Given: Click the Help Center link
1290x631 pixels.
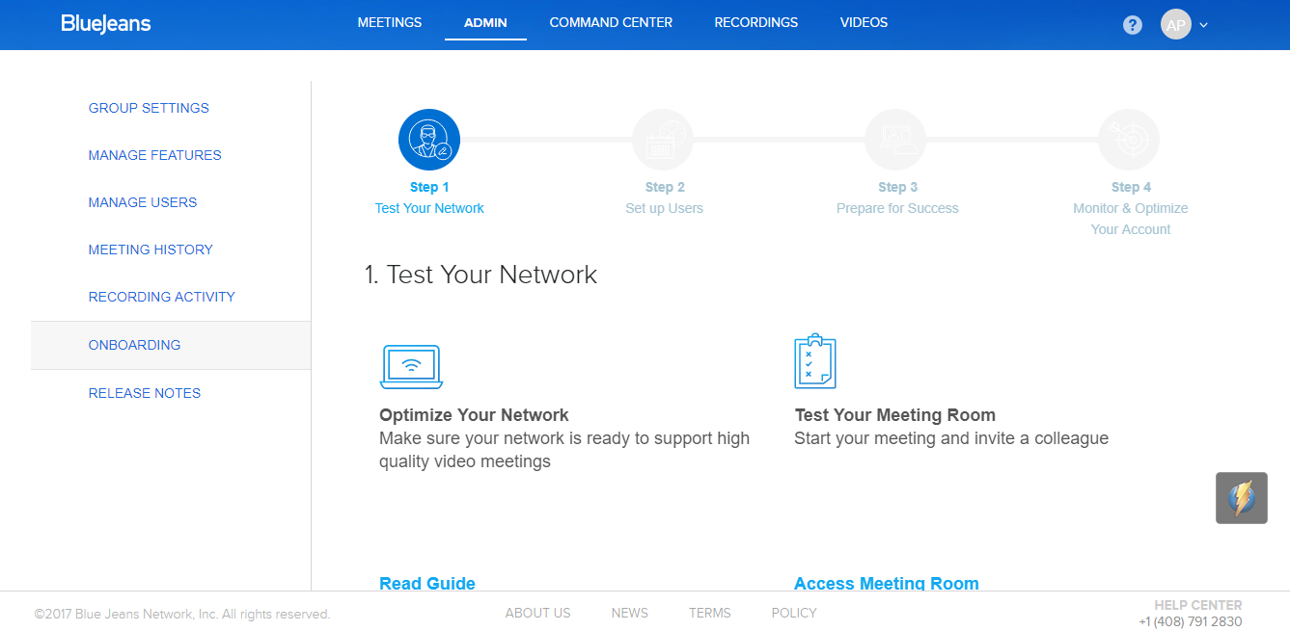Looking at the screenshot, I should tap(1198, 606).
